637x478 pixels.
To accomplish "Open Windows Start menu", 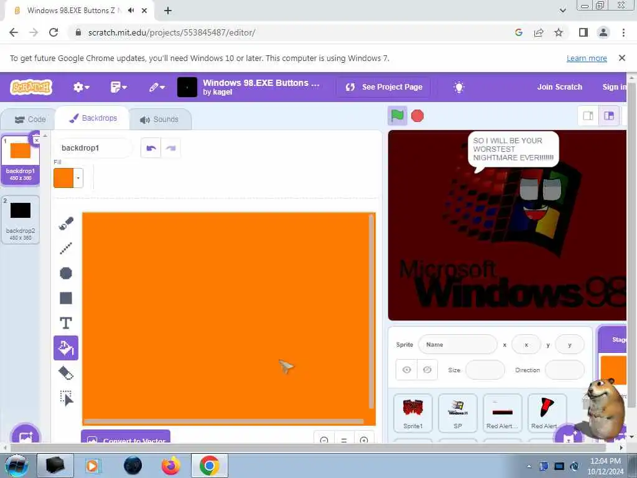I will 16,466.
